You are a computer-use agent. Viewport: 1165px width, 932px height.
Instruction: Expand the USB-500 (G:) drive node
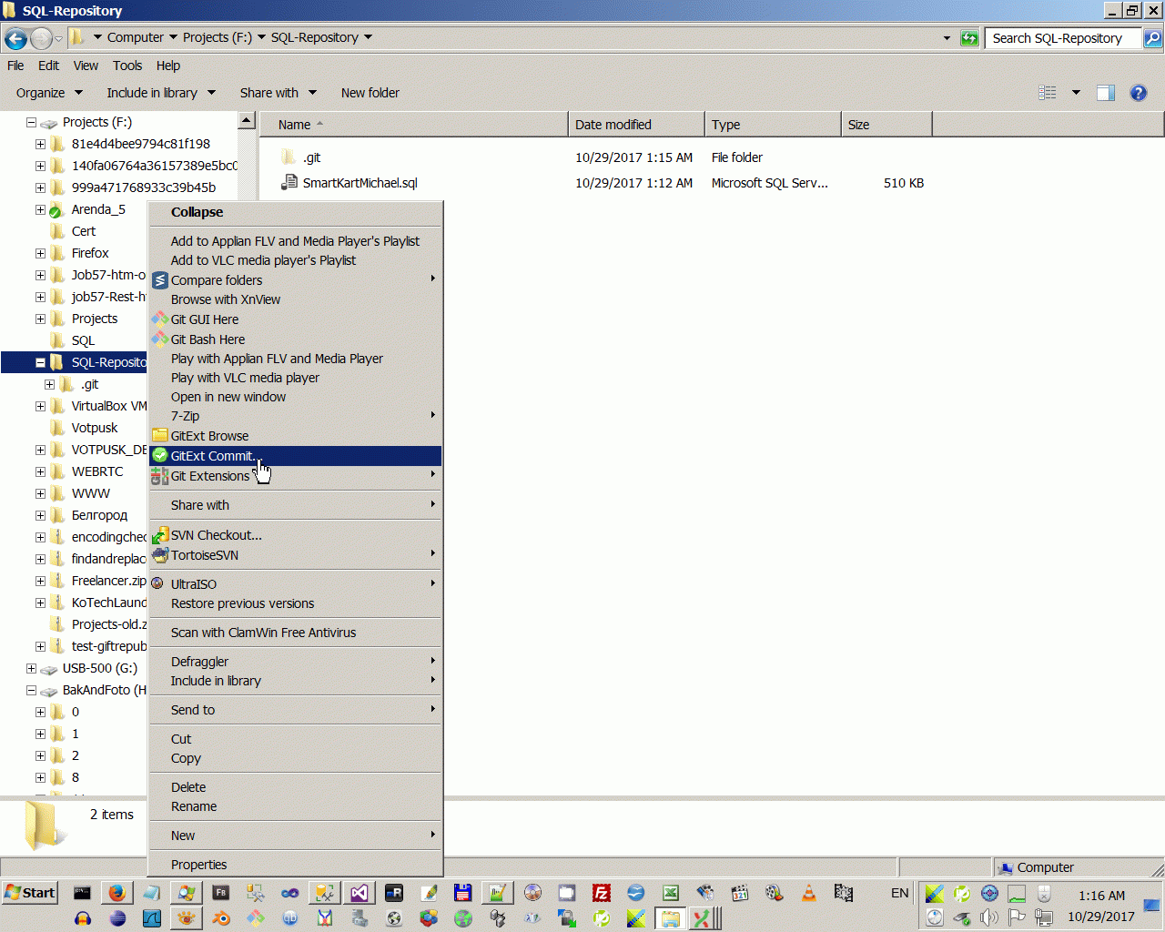tap(31, 668)
